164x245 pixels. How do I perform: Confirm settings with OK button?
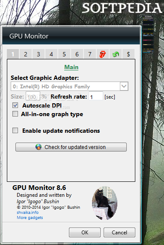(85, 232)
